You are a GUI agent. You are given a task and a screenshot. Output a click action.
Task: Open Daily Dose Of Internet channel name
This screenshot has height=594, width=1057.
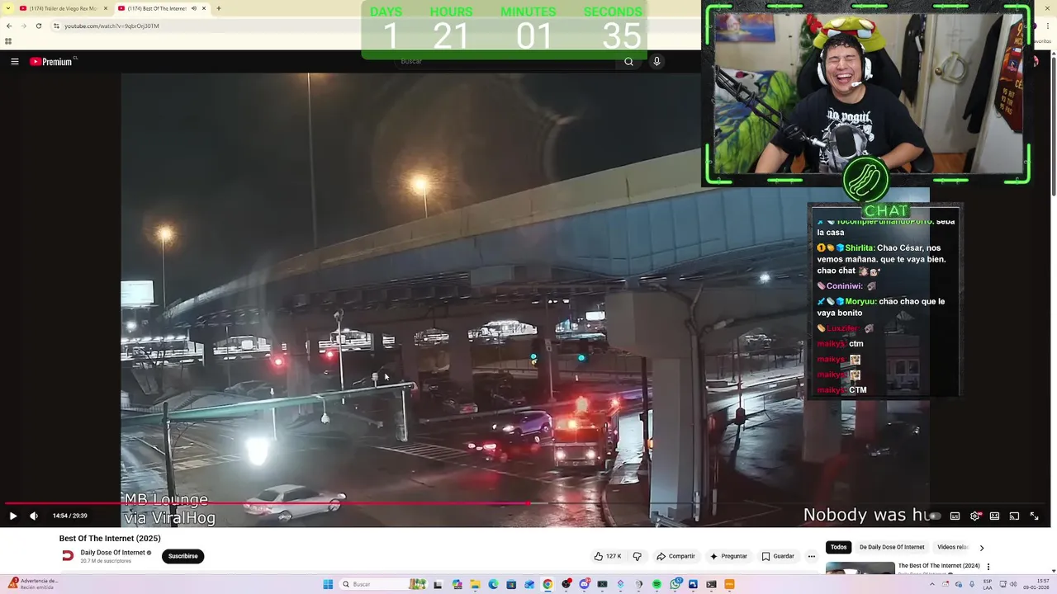tap(112, 553)
